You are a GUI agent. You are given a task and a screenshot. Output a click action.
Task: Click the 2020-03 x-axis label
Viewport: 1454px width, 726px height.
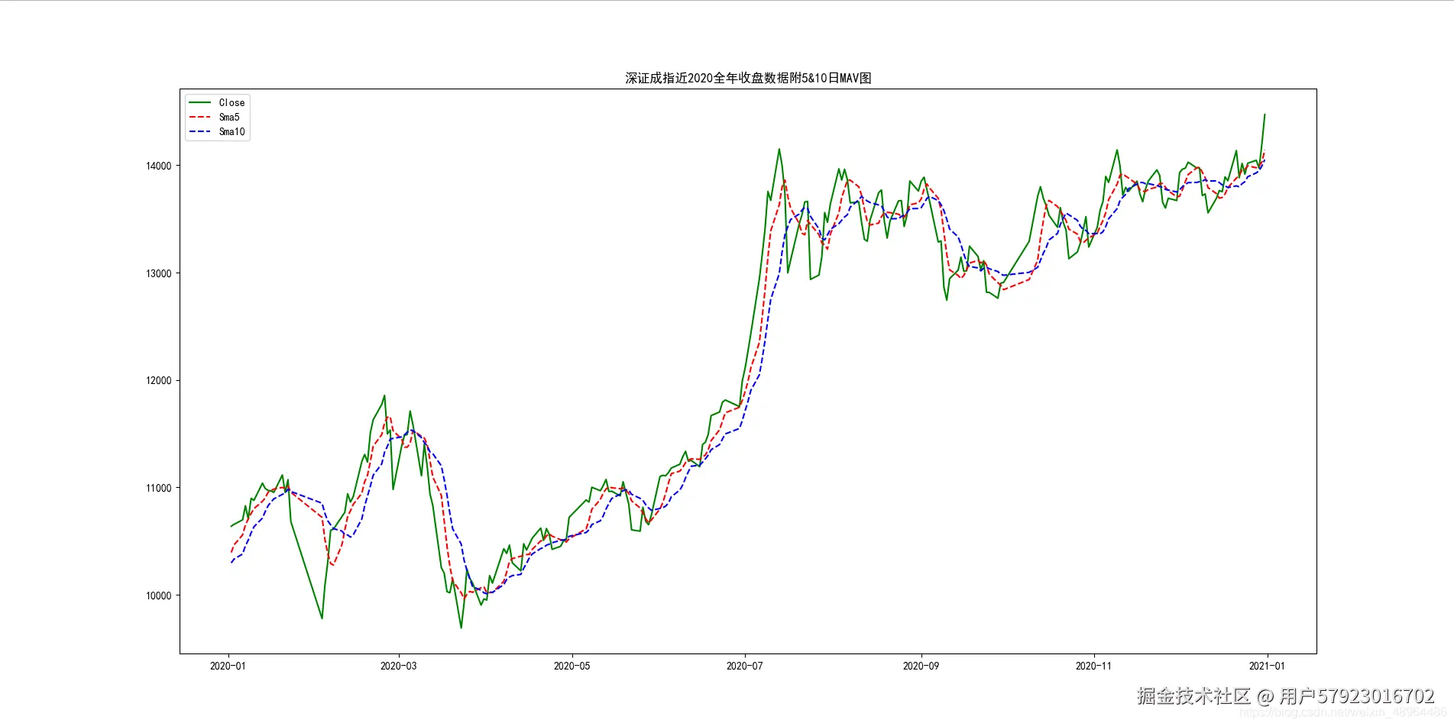tap(398, 666)
